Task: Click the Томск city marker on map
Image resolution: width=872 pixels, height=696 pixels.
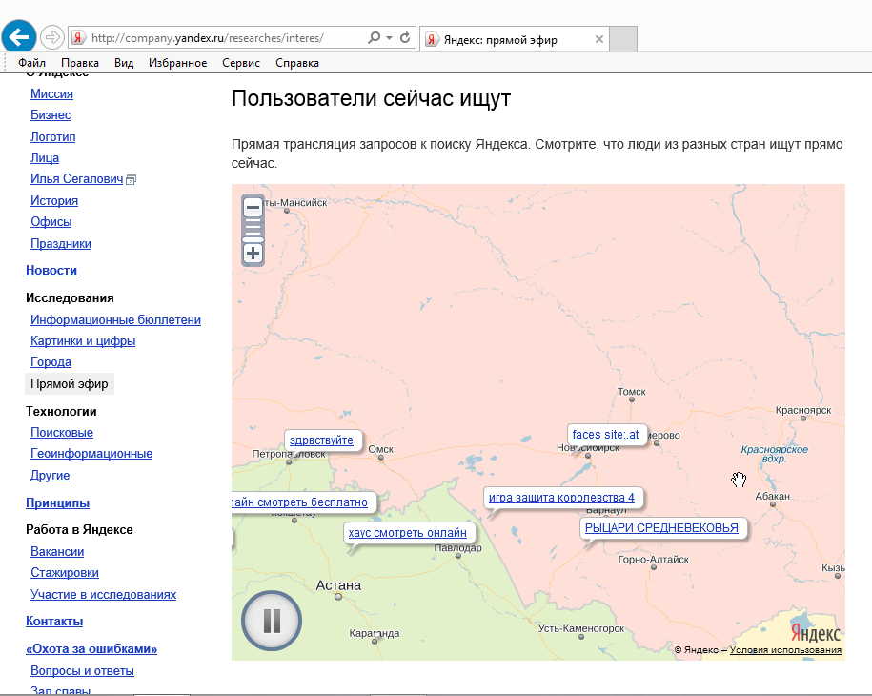Action: 632,399
